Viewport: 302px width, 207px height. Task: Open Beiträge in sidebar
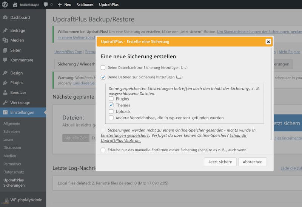[x=18, y=30]
